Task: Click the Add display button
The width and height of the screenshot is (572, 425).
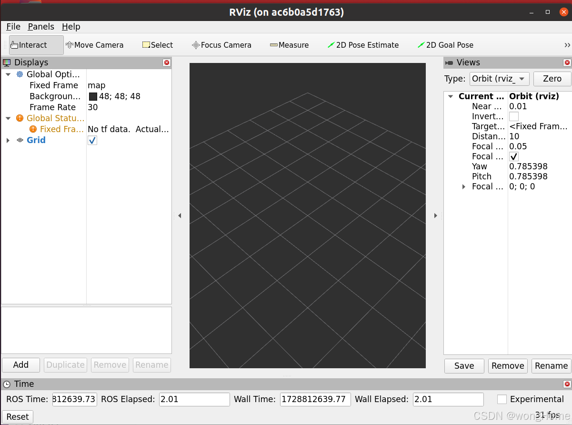Action: coord(21,365)
